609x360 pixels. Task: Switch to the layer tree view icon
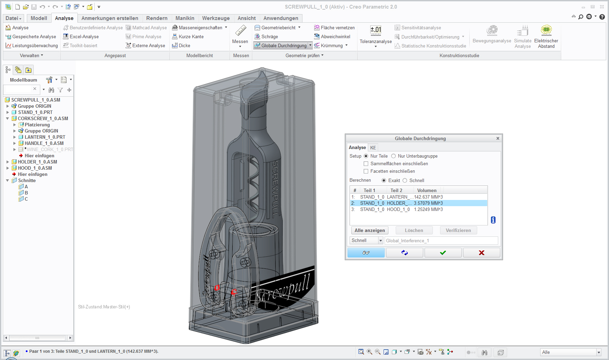tap(18, 70)
